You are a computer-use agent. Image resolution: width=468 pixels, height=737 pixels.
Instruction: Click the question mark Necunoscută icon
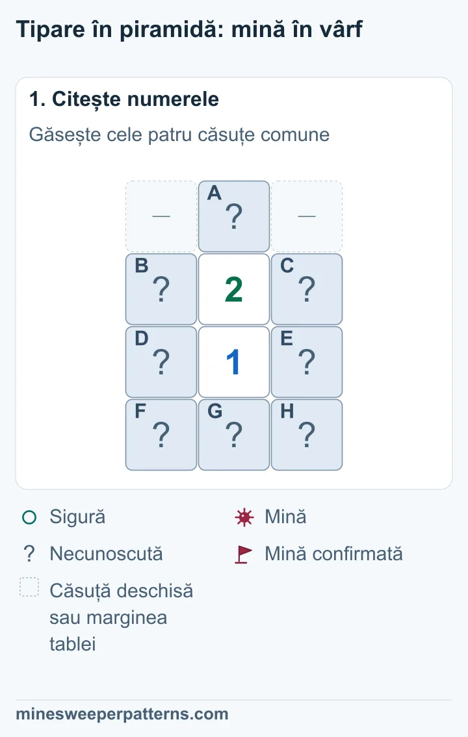[29, 554]
